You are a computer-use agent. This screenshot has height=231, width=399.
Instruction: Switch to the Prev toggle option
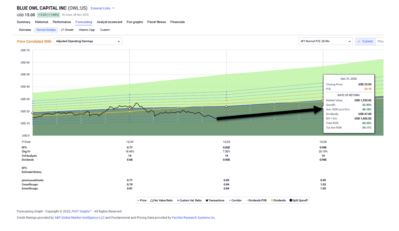pyautogui.click(x=380, y=41)
